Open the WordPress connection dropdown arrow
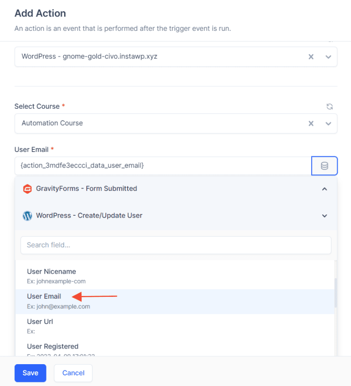The height and width of the screenshot is (386, 351). [328, 57]
